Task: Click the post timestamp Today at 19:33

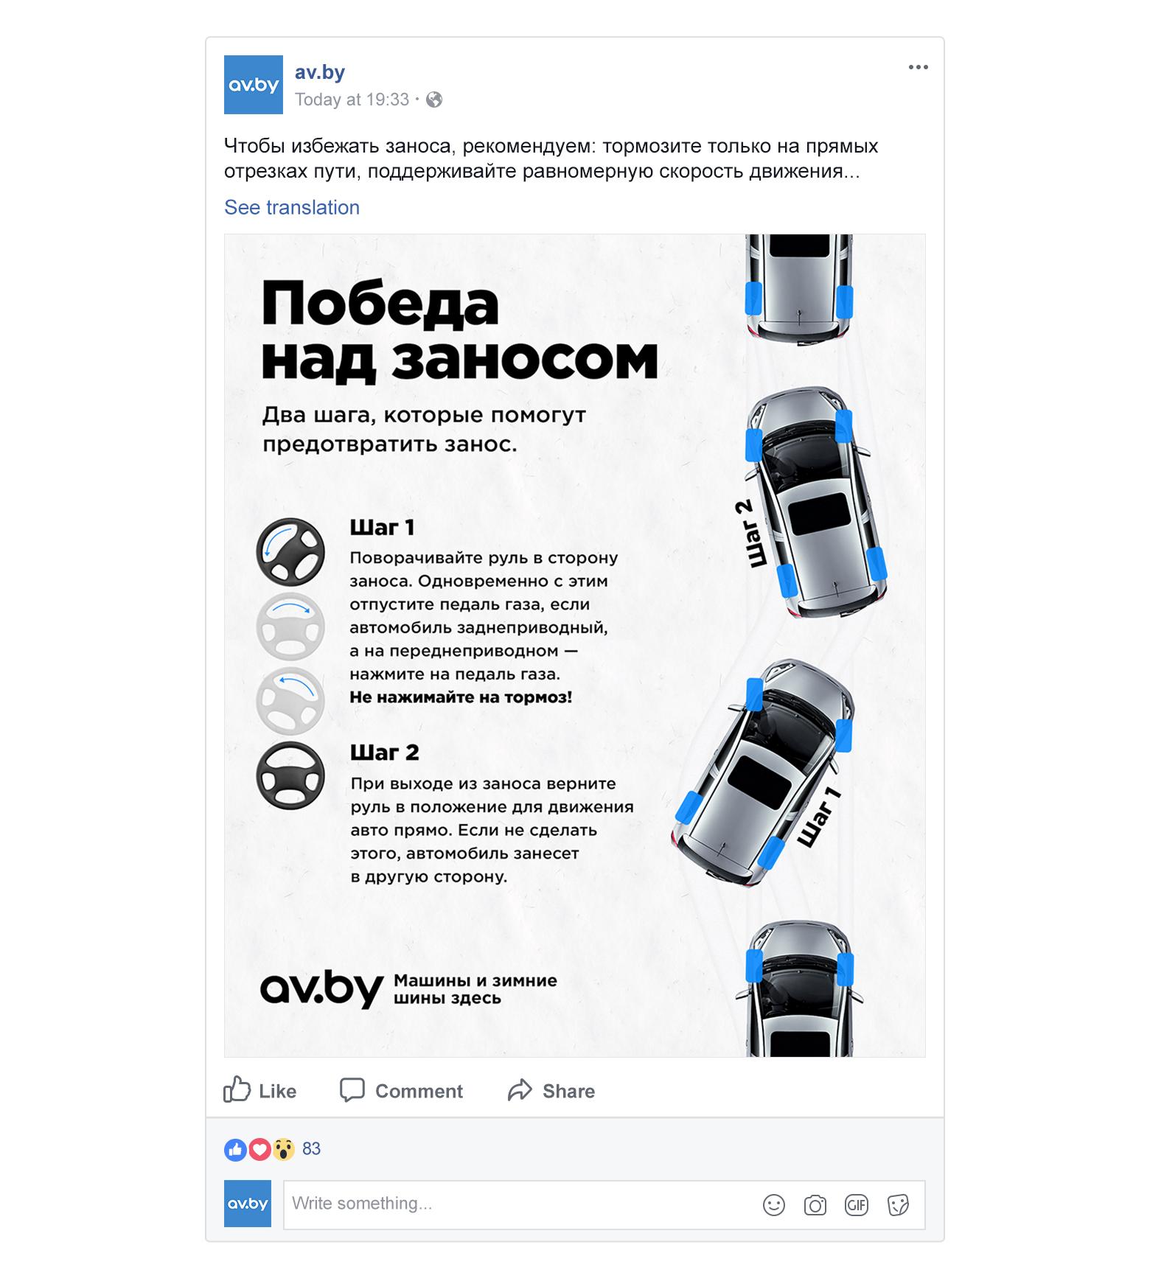Action: coord(352,100)
